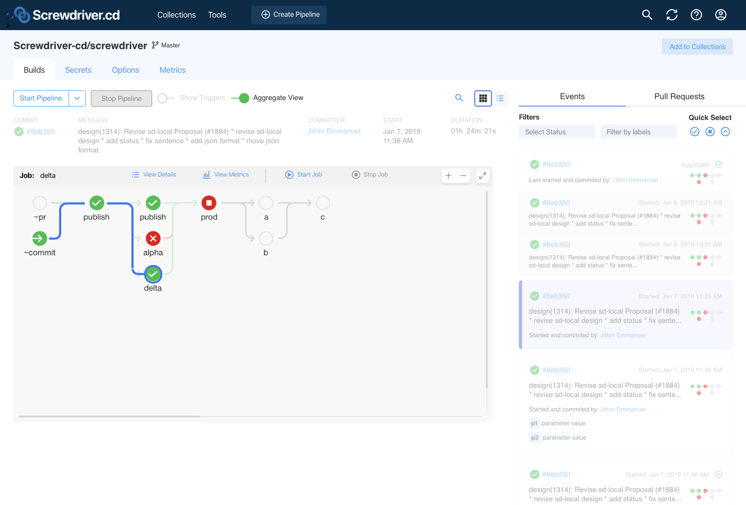Switch to grid card view

pyautogui.click(x=483, y=98)
